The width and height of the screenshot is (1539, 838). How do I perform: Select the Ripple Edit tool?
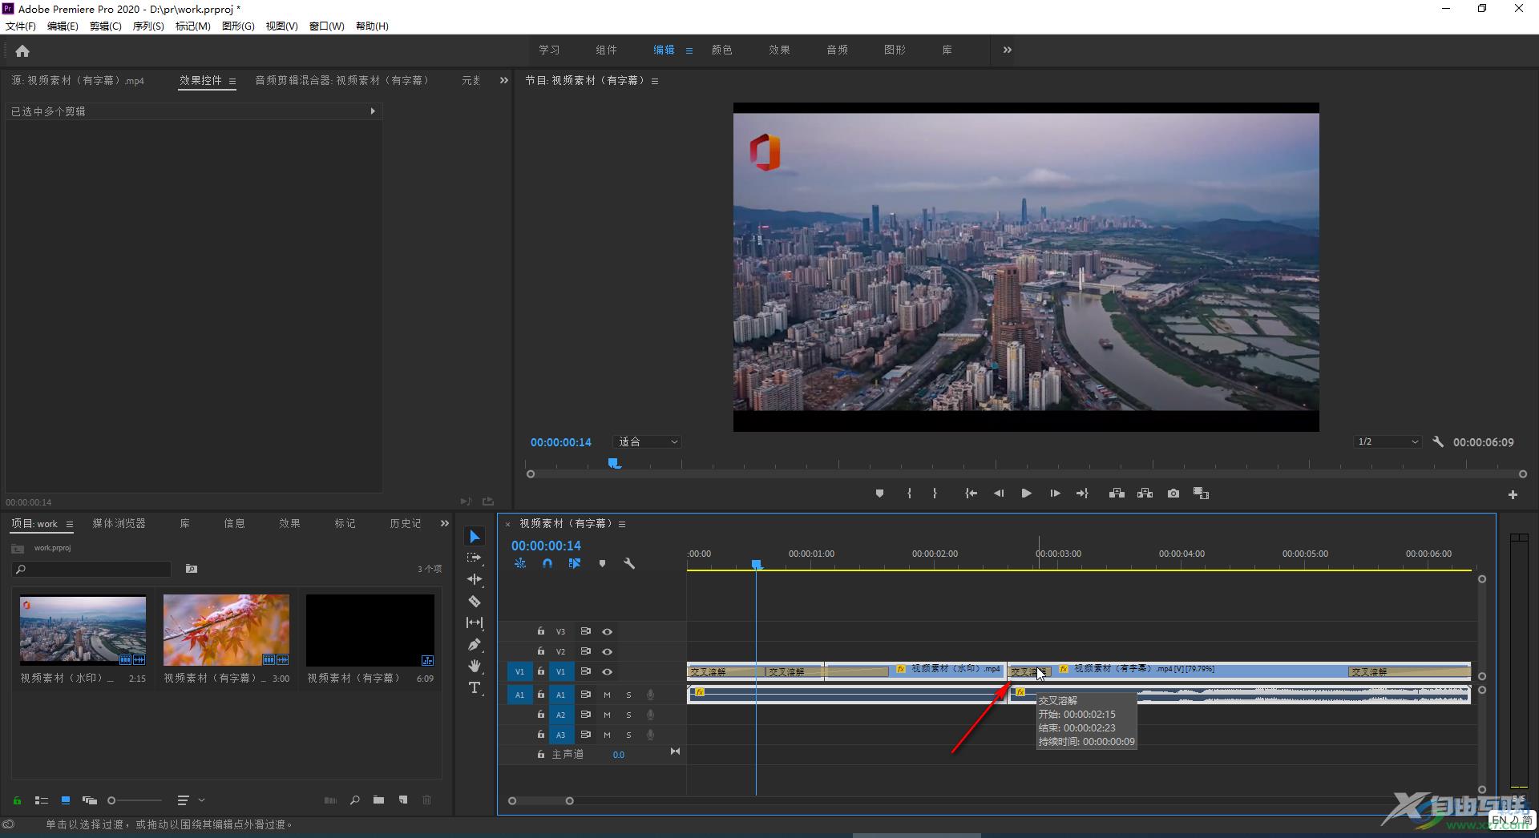point(475,579)
